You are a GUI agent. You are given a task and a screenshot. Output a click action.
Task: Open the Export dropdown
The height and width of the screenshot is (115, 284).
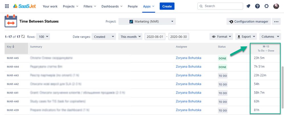pos(246,36)
